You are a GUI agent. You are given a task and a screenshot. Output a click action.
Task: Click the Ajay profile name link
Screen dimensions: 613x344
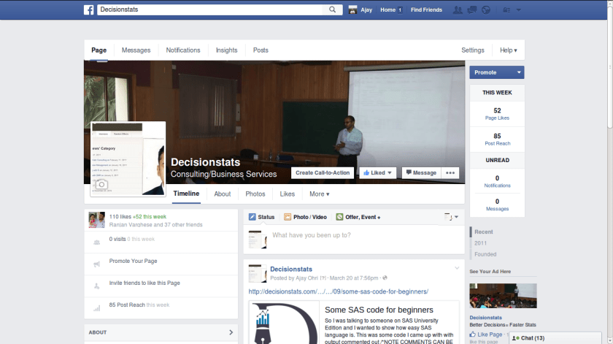point(366,9)
